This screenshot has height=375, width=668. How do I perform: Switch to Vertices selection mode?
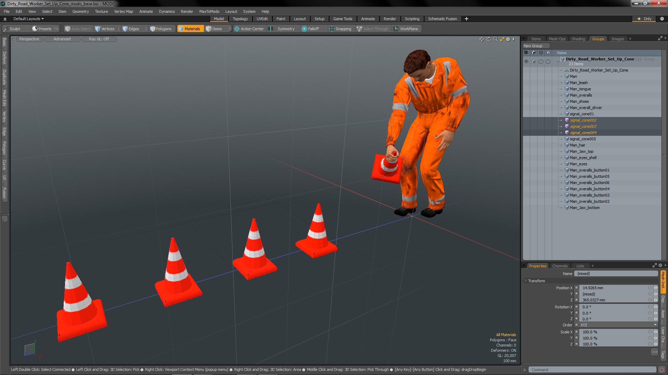click(x=107, y=29)
